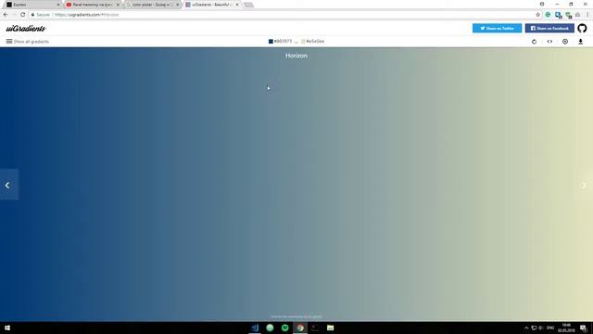Open Visual Studio Code from the taskbar

(x=255, y=328)
